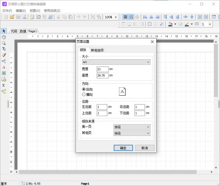Screen dimensions: 220x186
Task: Select the magnifier zoom tool
Action: point(4,43)
